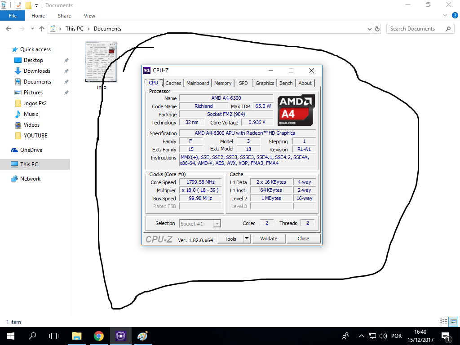Select This PC in the navigation pane
Viewport: 460px width, 345px height.
(29, 164)
